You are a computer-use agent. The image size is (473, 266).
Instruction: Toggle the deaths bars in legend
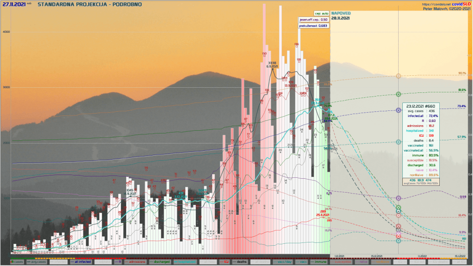(242, 262)
